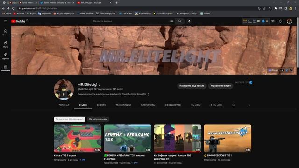Open Subscriptions in the mini sidebar
The image size is (299, 168).
[x=6, y=56]
